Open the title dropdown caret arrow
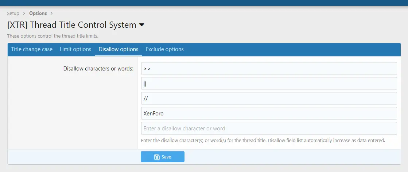Image resolution: width=408 pixels, height=172 pixels. coord(141,25)
